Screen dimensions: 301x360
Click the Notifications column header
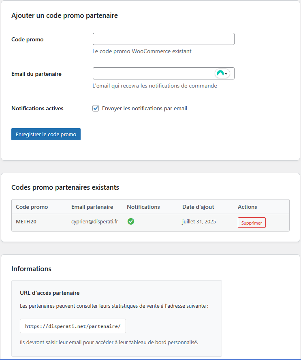pos(143,207)
